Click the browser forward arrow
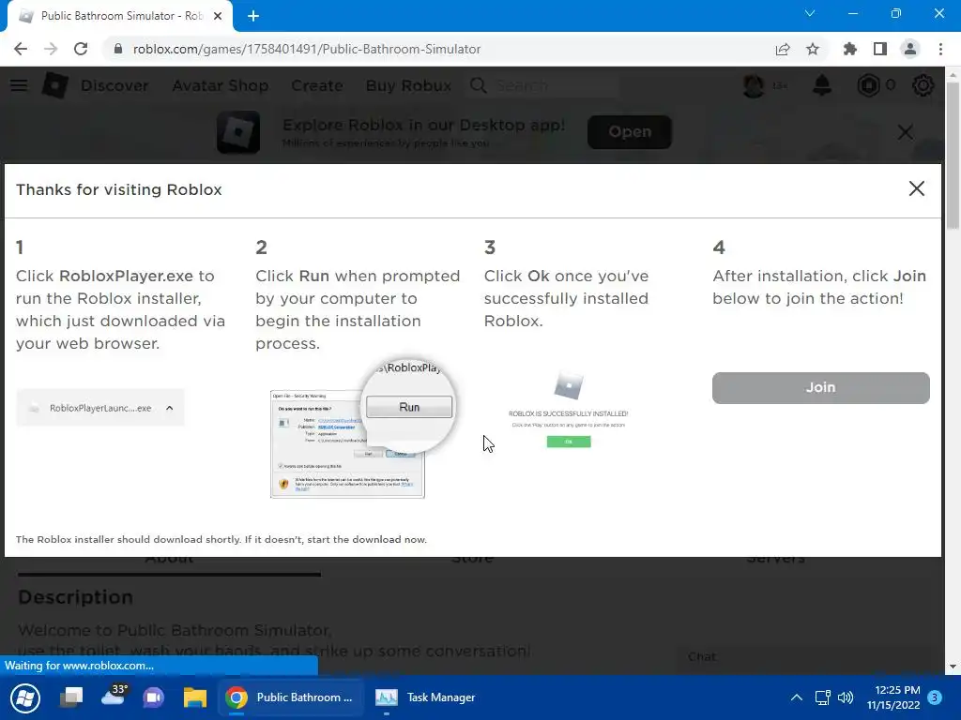 [51, 49]
